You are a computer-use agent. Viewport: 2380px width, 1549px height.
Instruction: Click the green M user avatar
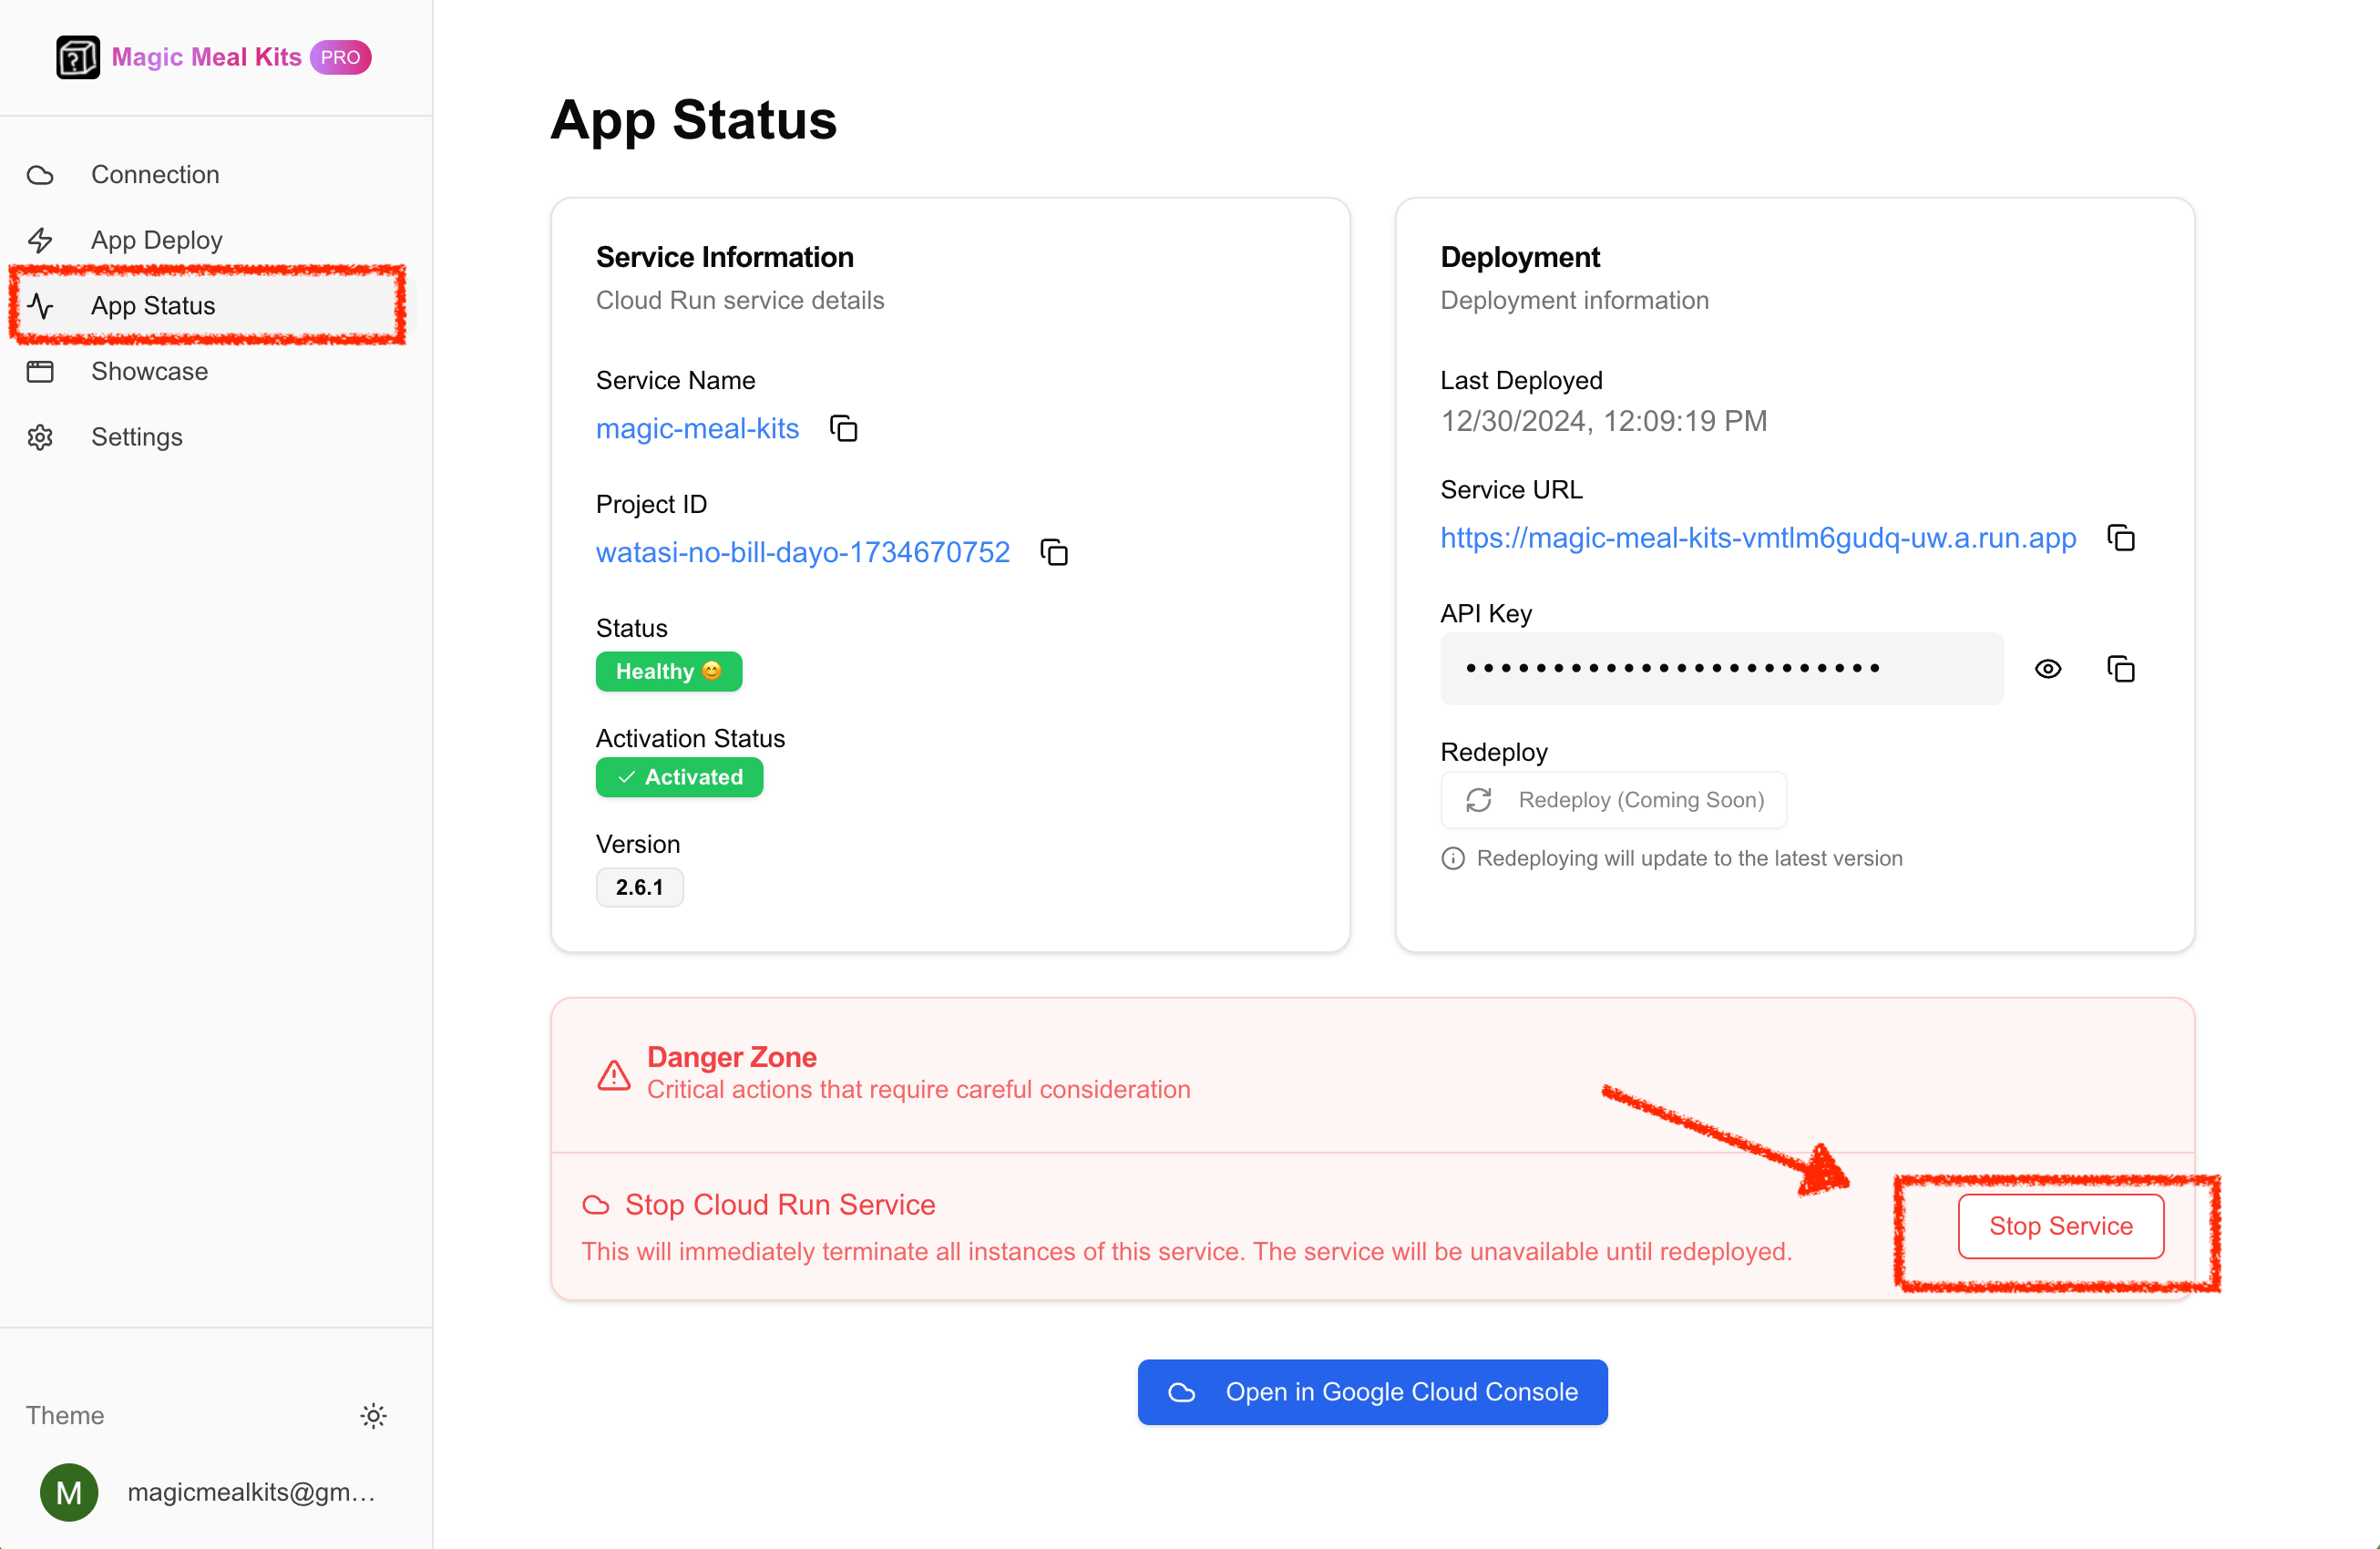[x=69, y=1492]
